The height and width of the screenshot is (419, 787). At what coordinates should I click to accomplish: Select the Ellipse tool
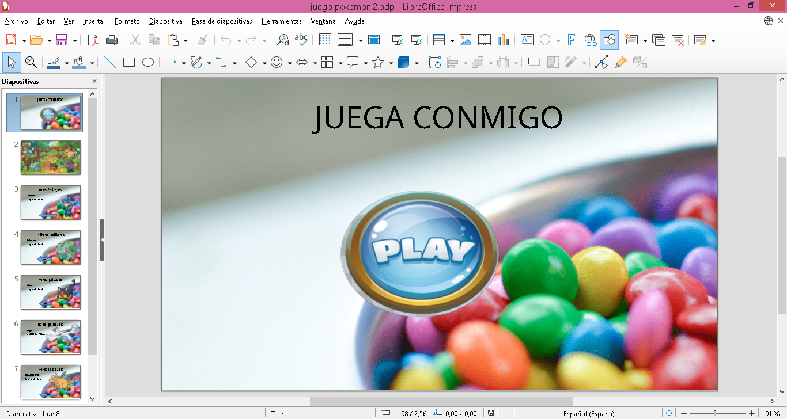point(148,62)
